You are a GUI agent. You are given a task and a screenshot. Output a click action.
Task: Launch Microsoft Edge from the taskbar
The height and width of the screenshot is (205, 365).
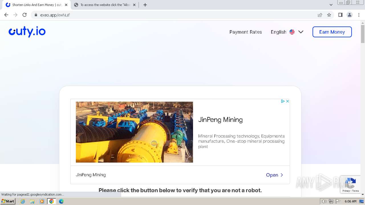(61, 201)
